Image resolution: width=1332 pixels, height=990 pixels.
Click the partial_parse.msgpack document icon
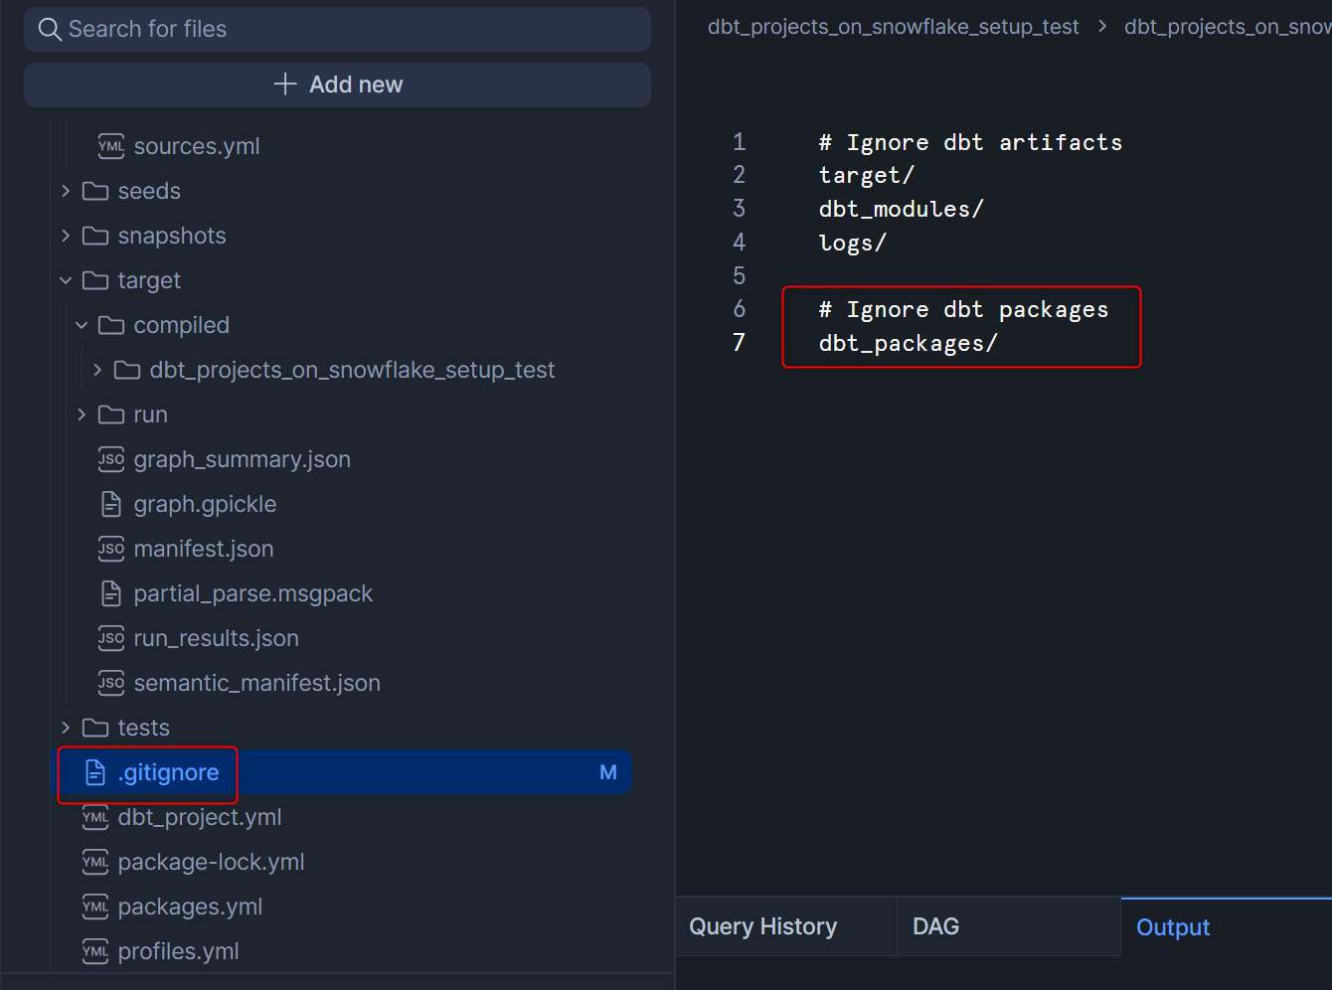coord(111,593)
